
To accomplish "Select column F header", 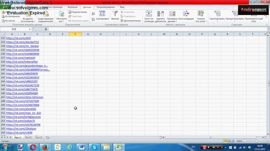I will (75, 34).
